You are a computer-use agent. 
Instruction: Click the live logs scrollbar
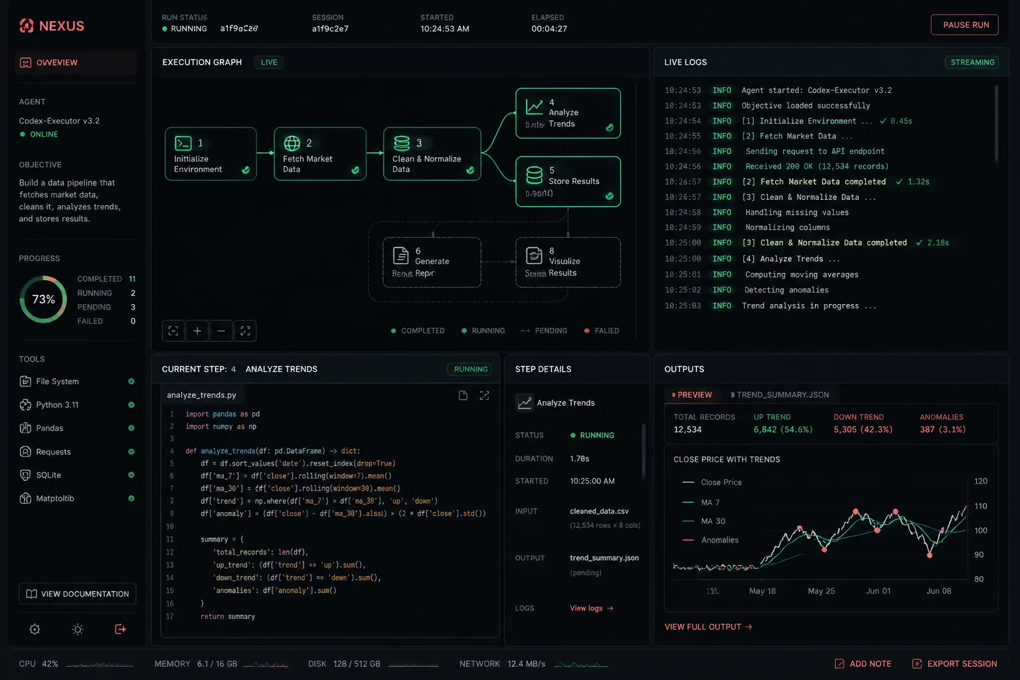click(996, 124)
